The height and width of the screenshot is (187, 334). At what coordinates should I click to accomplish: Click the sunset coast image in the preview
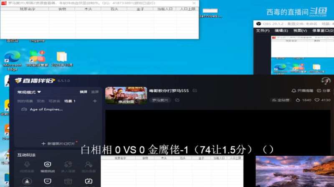[295, 171]
